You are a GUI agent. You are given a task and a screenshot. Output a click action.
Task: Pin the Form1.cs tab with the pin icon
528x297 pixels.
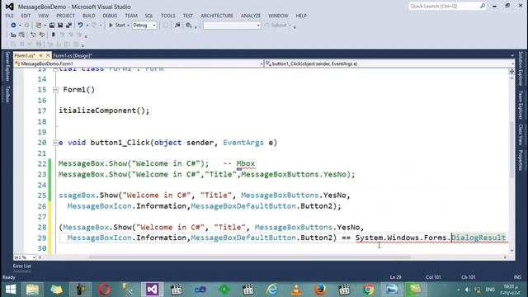[40, 55]
